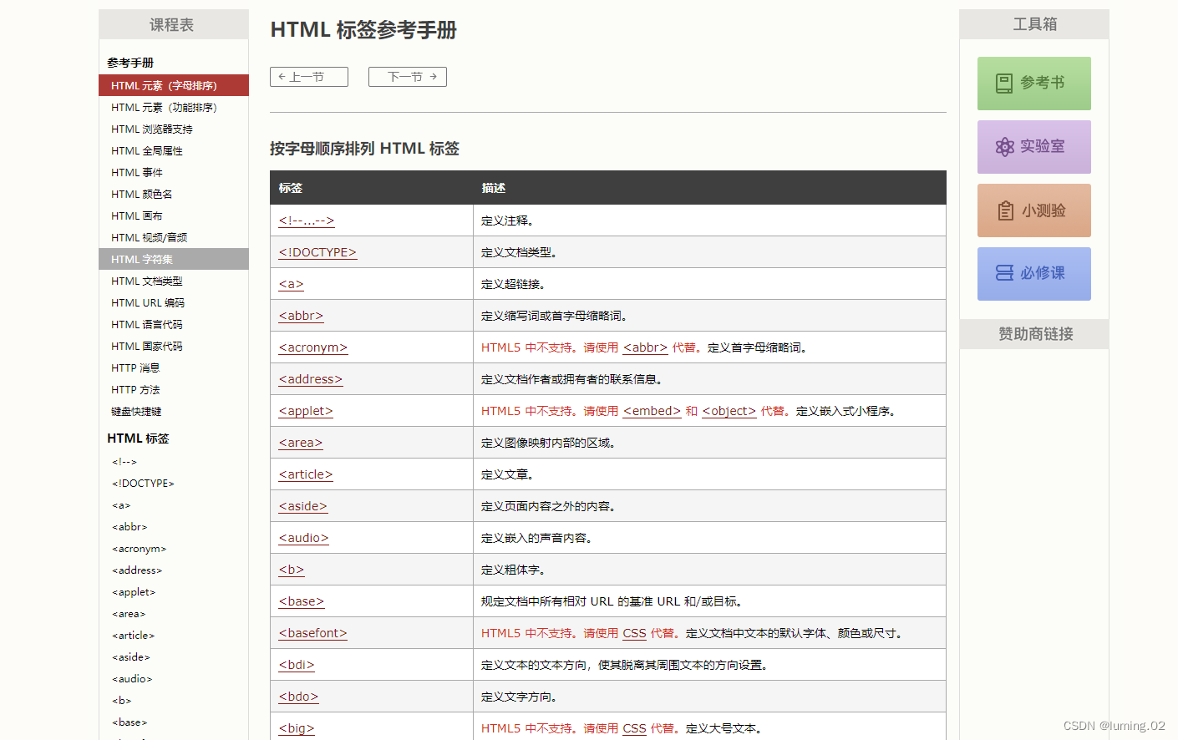Click <abbr> link in acronym description

tap(646, 347)
